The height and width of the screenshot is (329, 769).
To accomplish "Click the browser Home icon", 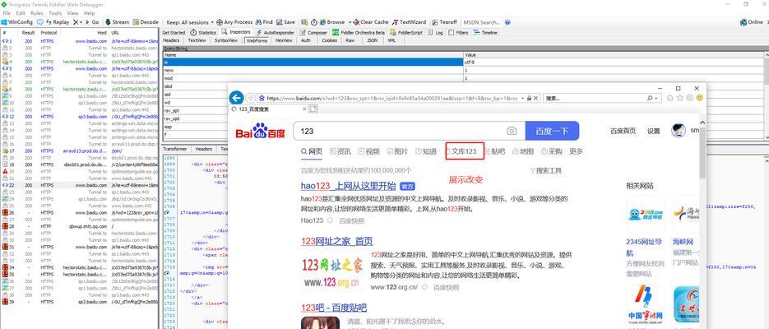I will click(670, 98).
